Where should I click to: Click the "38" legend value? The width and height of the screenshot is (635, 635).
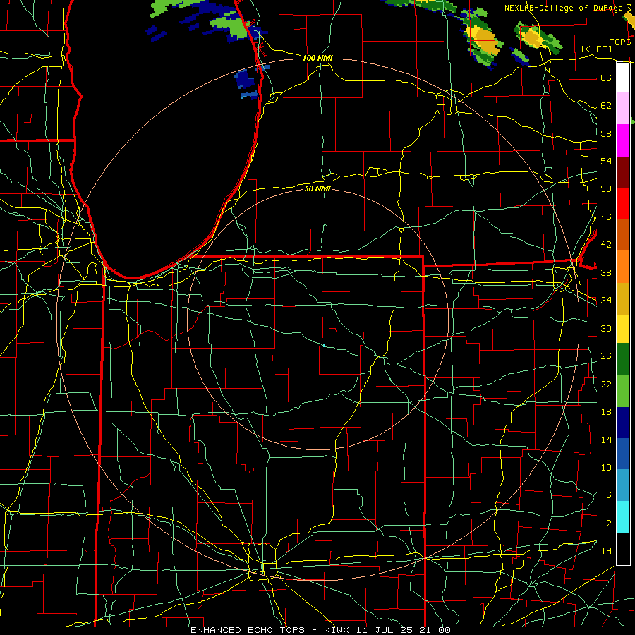(606, 272)
